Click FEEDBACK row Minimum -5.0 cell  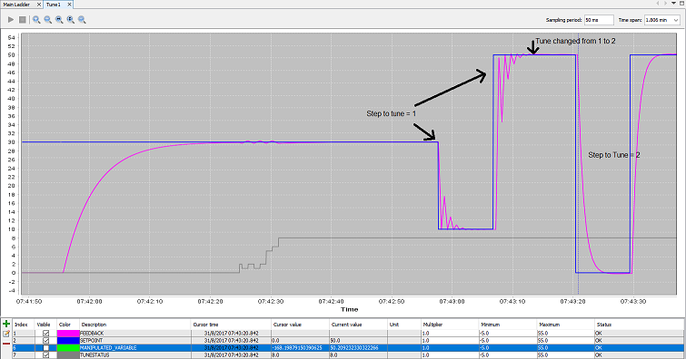point(508,334)
